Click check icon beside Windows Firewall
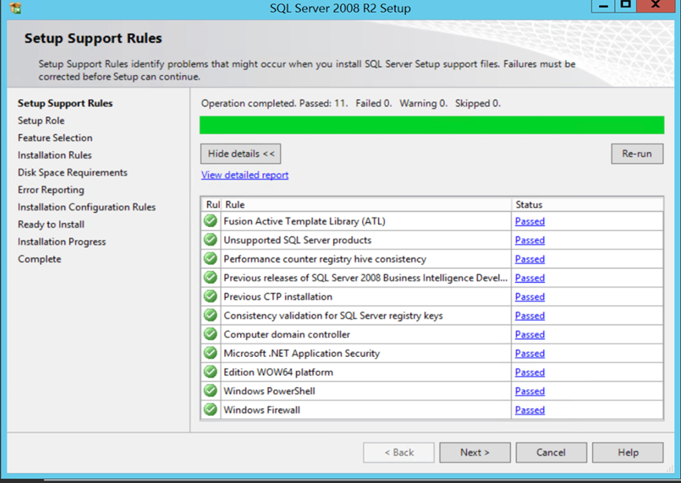681x483 pixels. 210,410
